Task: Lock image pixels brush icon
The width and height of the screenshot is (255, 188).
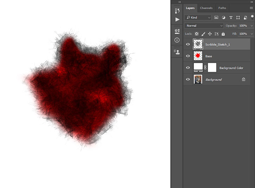Action: 203,34
